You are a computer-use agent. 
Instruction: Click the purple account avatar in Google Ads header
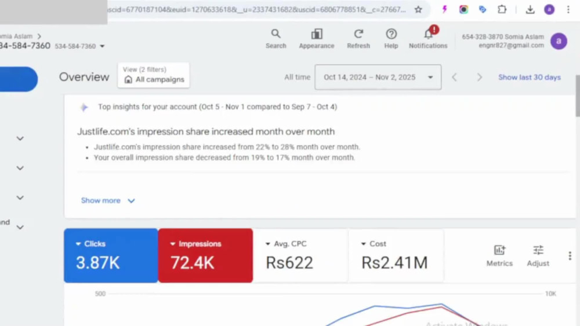(x=559, y=41)
